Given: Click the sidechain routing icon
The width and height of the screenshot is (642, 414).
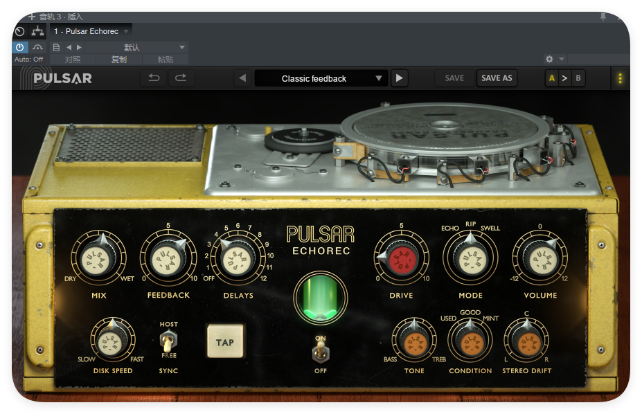Looking at the screenshot, I should (37, 31).
